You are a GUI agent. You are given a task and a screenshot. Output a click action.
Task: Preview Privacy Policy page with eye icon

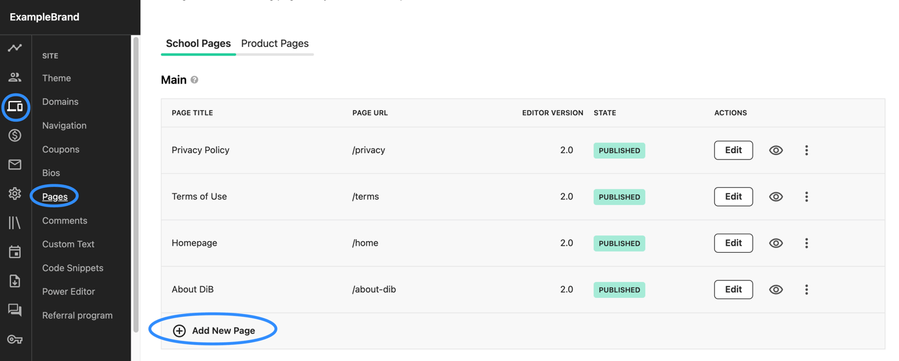click(776, 151)
